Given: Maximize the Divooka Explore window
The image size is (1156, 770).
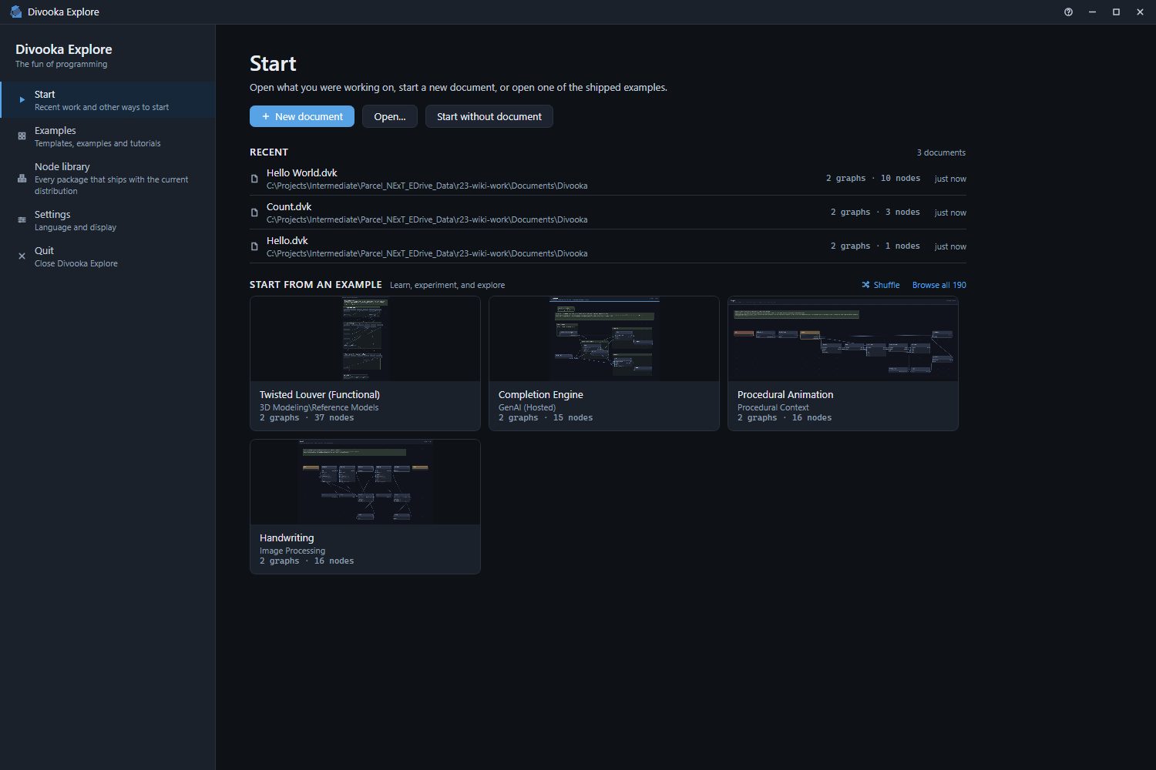Looking at the screenshot, I should 1116,12.
